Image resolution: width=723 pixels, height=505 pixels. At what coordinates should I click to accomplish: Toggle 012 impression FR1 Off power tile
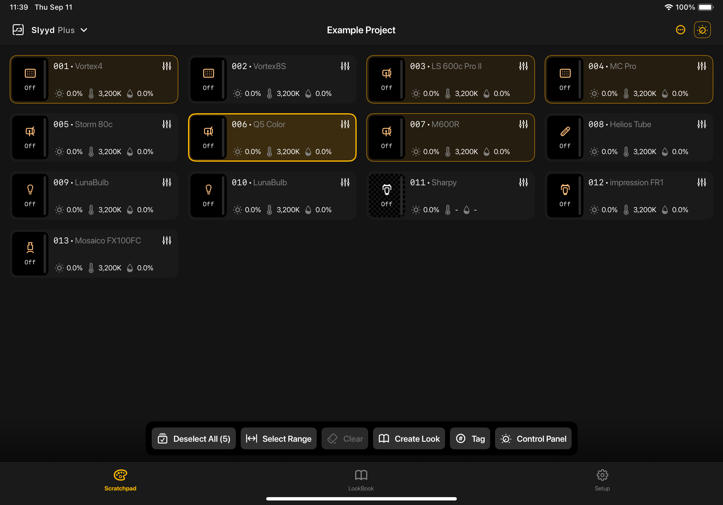(565, 196)
